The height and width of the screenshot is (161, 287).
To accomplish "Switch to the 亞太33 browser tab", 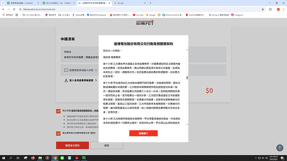I will (59, 3).
